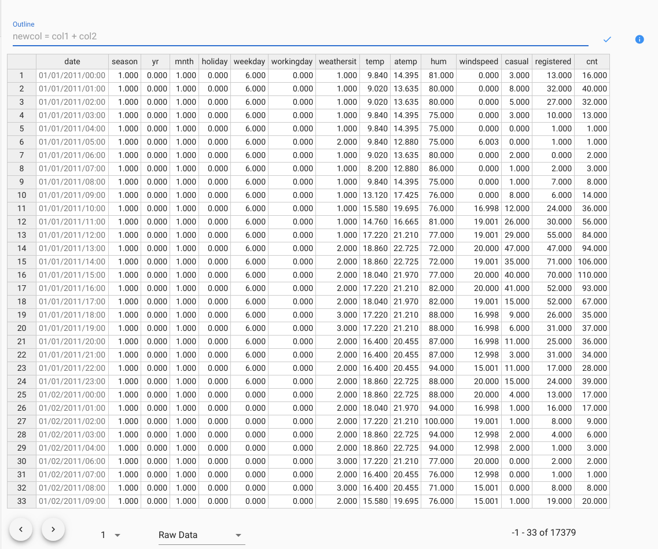Viewport: 658px width, 549px height.
Task: Click the checkmark icon to apply formula
Action: pos(607,39)
